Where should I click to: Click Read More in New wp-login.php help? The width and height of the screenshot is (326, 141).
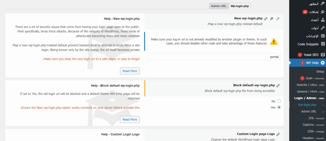pos(130,71)
